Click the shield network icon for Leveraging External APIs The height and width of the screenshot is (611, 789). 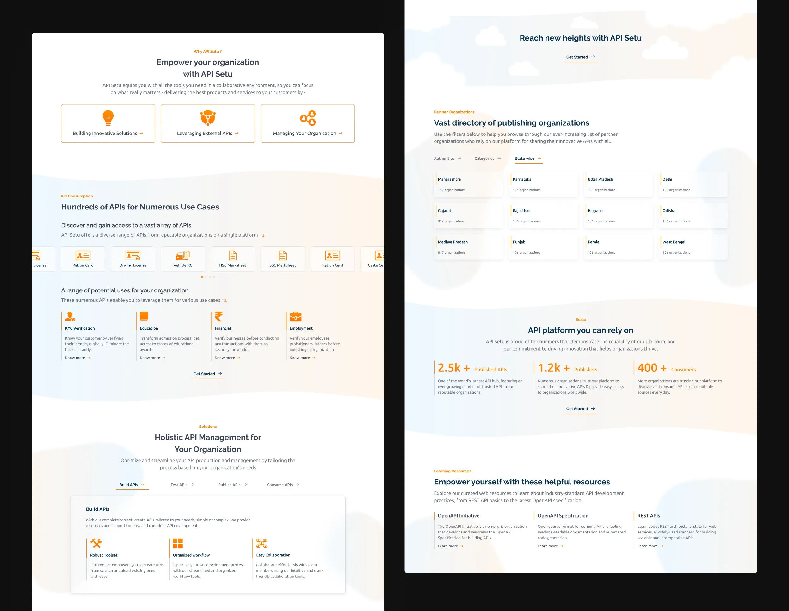point(208,118)
